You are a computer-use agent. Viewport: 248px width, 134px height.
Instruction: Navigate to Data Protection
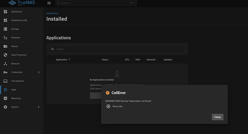22,55
